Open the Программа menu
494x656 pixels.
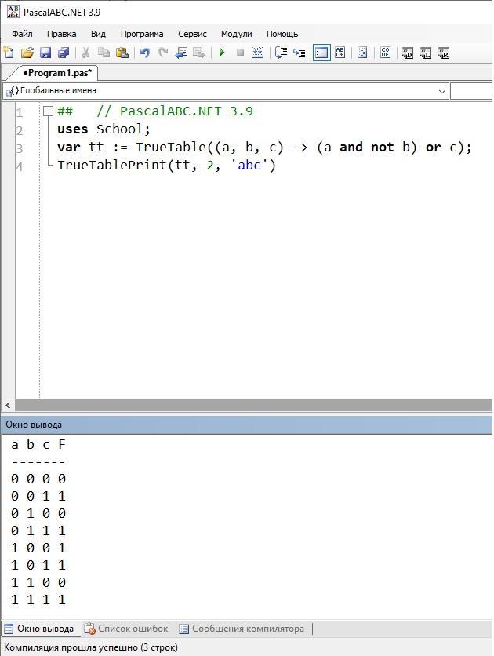click(142, 34)
